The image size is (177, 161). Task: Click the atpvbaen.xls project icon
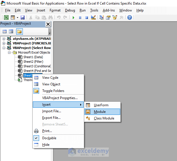(9, 39)
